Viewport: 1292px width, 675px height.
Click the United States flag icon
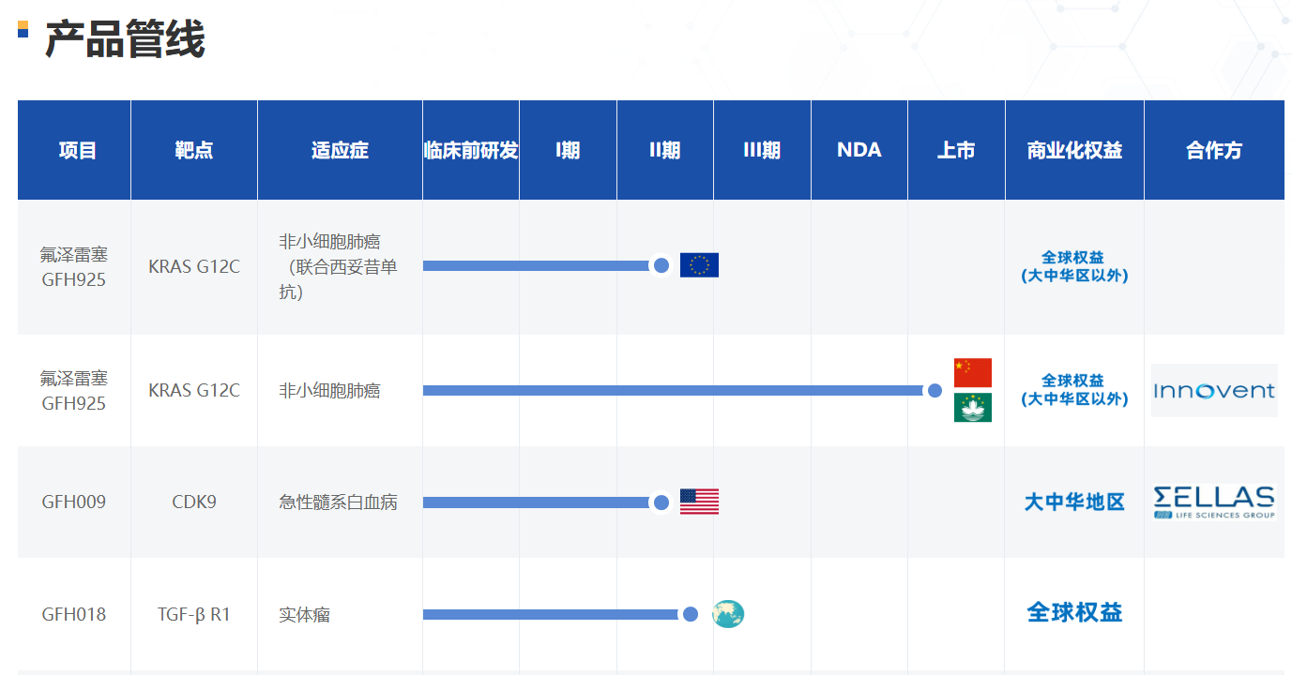(x=699, y=502)
